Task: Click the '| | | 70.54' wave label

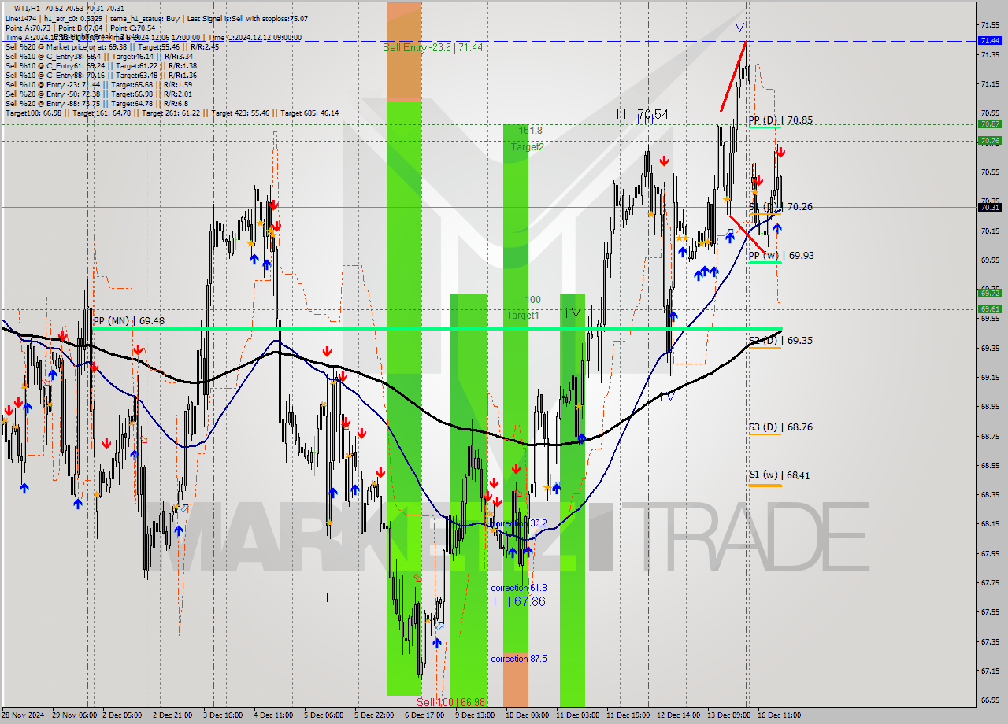Action: point(643,115)
